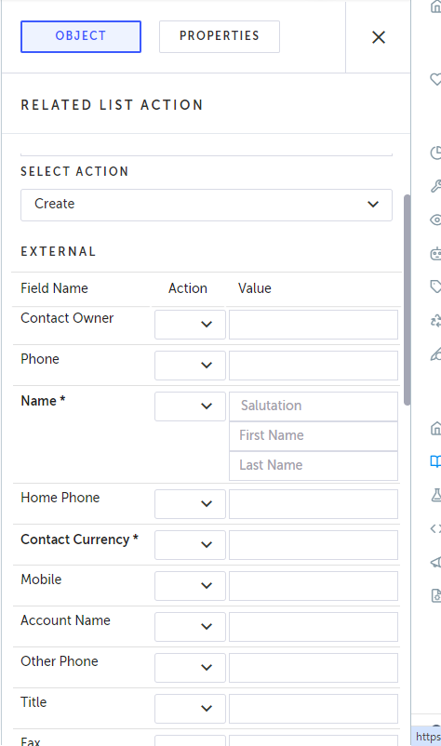Screen dimensions: 441x746
Task: Click the lab flask icon in sidebar
Action: tap(435, 495)
